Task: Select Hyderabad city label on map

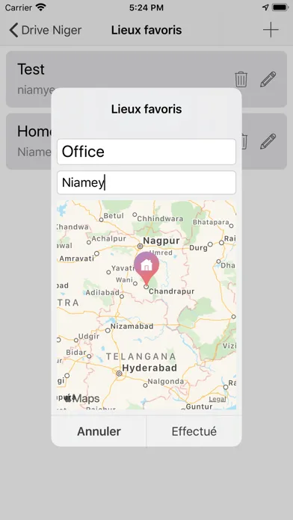Action: (x=149, y=368)
